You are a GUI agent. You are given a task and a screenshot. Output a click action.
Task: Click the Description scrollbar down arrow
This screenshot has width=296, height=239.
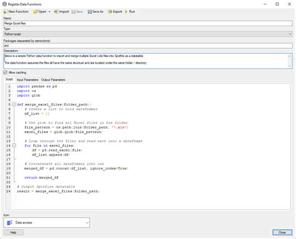(x=290, y=66)
